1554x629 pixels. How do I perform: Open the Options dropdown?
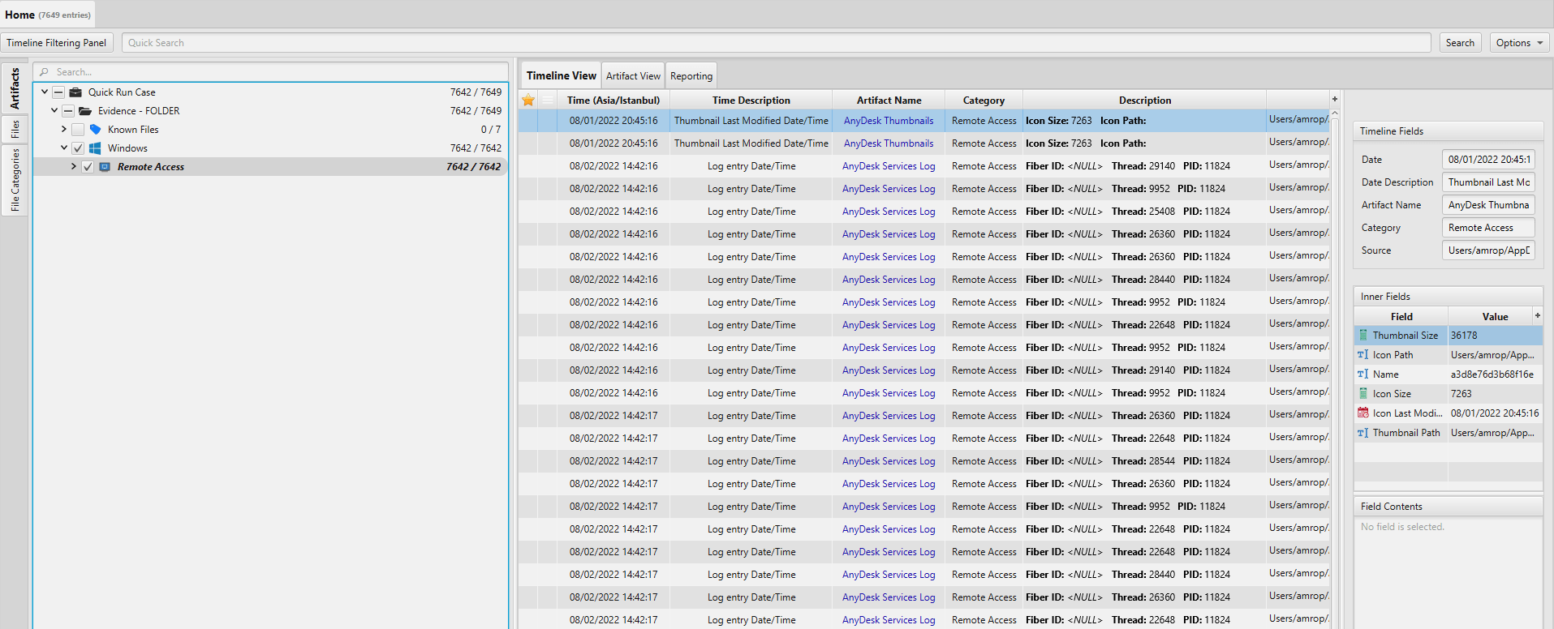coord(1520,43)
